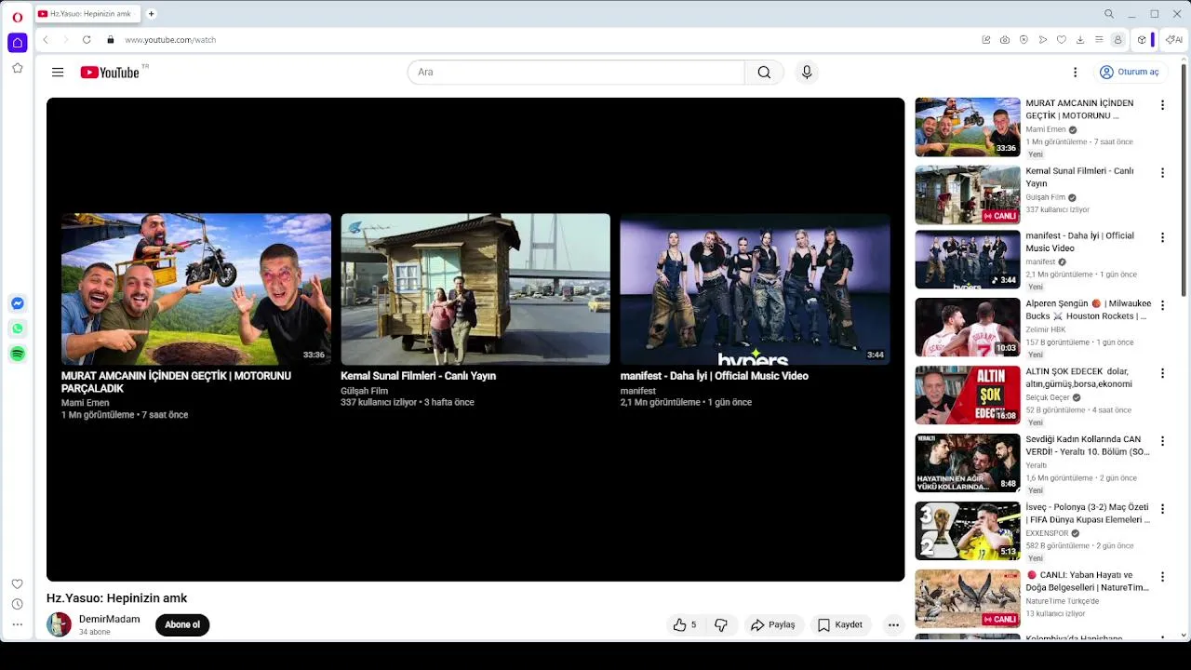This screenshot has height=670, width=1191.
Task: Search by voice with microphone icon
Action: pyautogui.click(x=807, y=72)
